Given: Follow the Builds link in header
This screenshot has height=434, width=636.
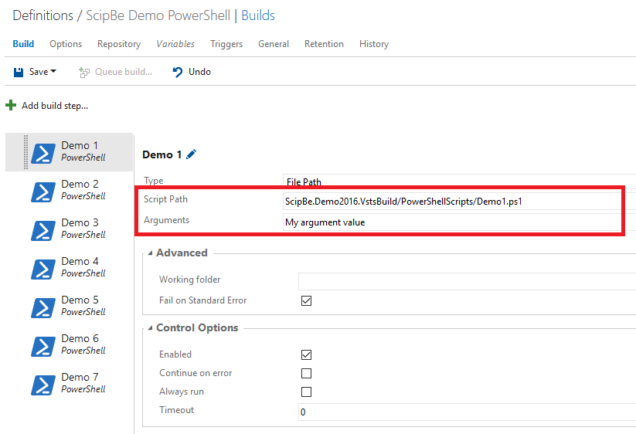Looking at the screenshot, I should pos(258,15).
